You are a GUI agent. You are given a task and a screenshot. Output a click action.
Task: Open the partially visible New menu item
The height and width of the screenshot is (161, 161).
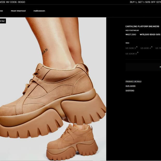point(1,11)
